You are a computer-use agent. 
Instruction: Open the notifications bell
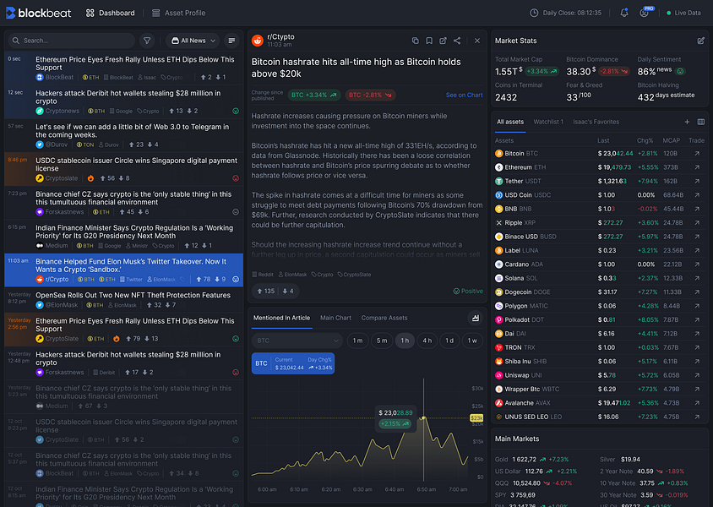tap(623, 13)
